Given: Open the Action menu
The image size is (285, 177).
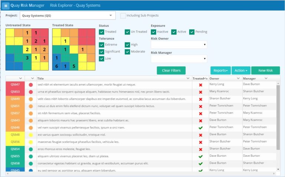Looking at the screenshot, I should coord(241,71).
